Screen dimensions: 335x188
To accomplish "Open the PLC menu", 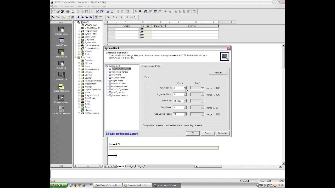I will (x=73, y=7).
